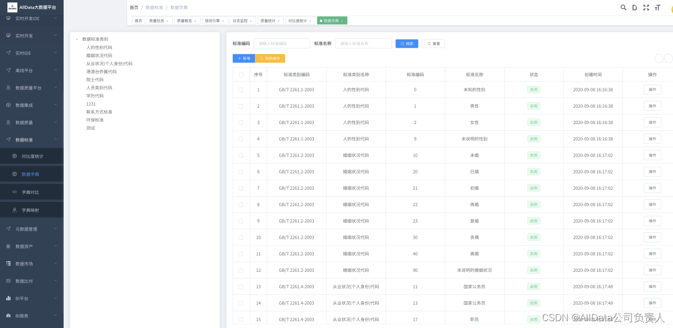Expand the 数据资产 sidebar chevron
The image size is (673, 328).
click(x=55, y=247)
